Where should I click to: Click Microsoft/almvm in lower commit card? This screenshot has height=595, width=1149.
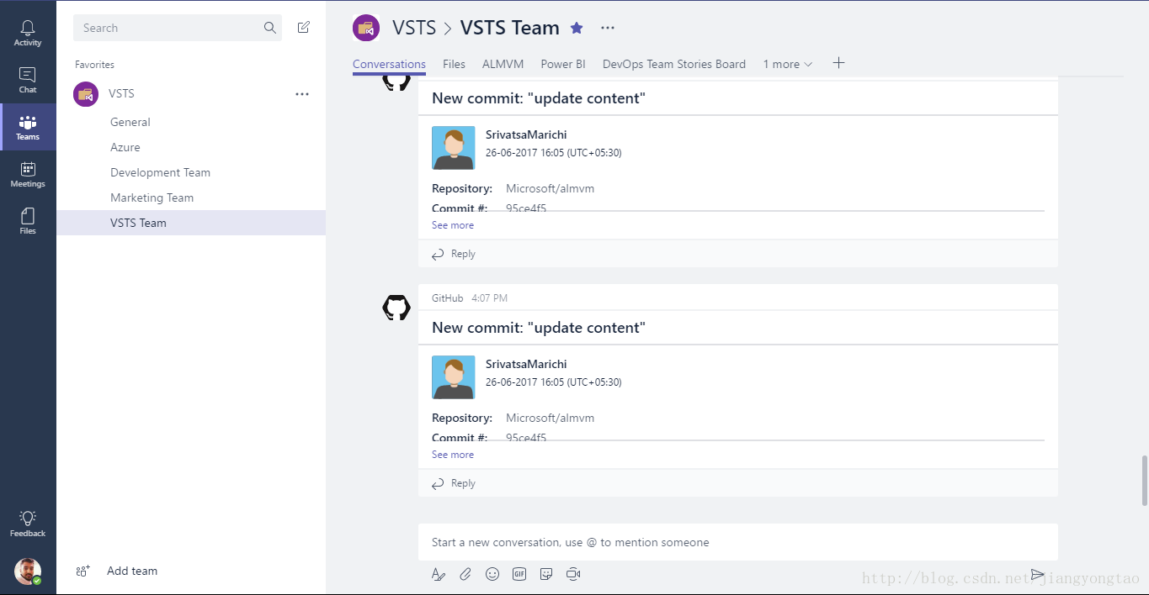pos(550,418)
